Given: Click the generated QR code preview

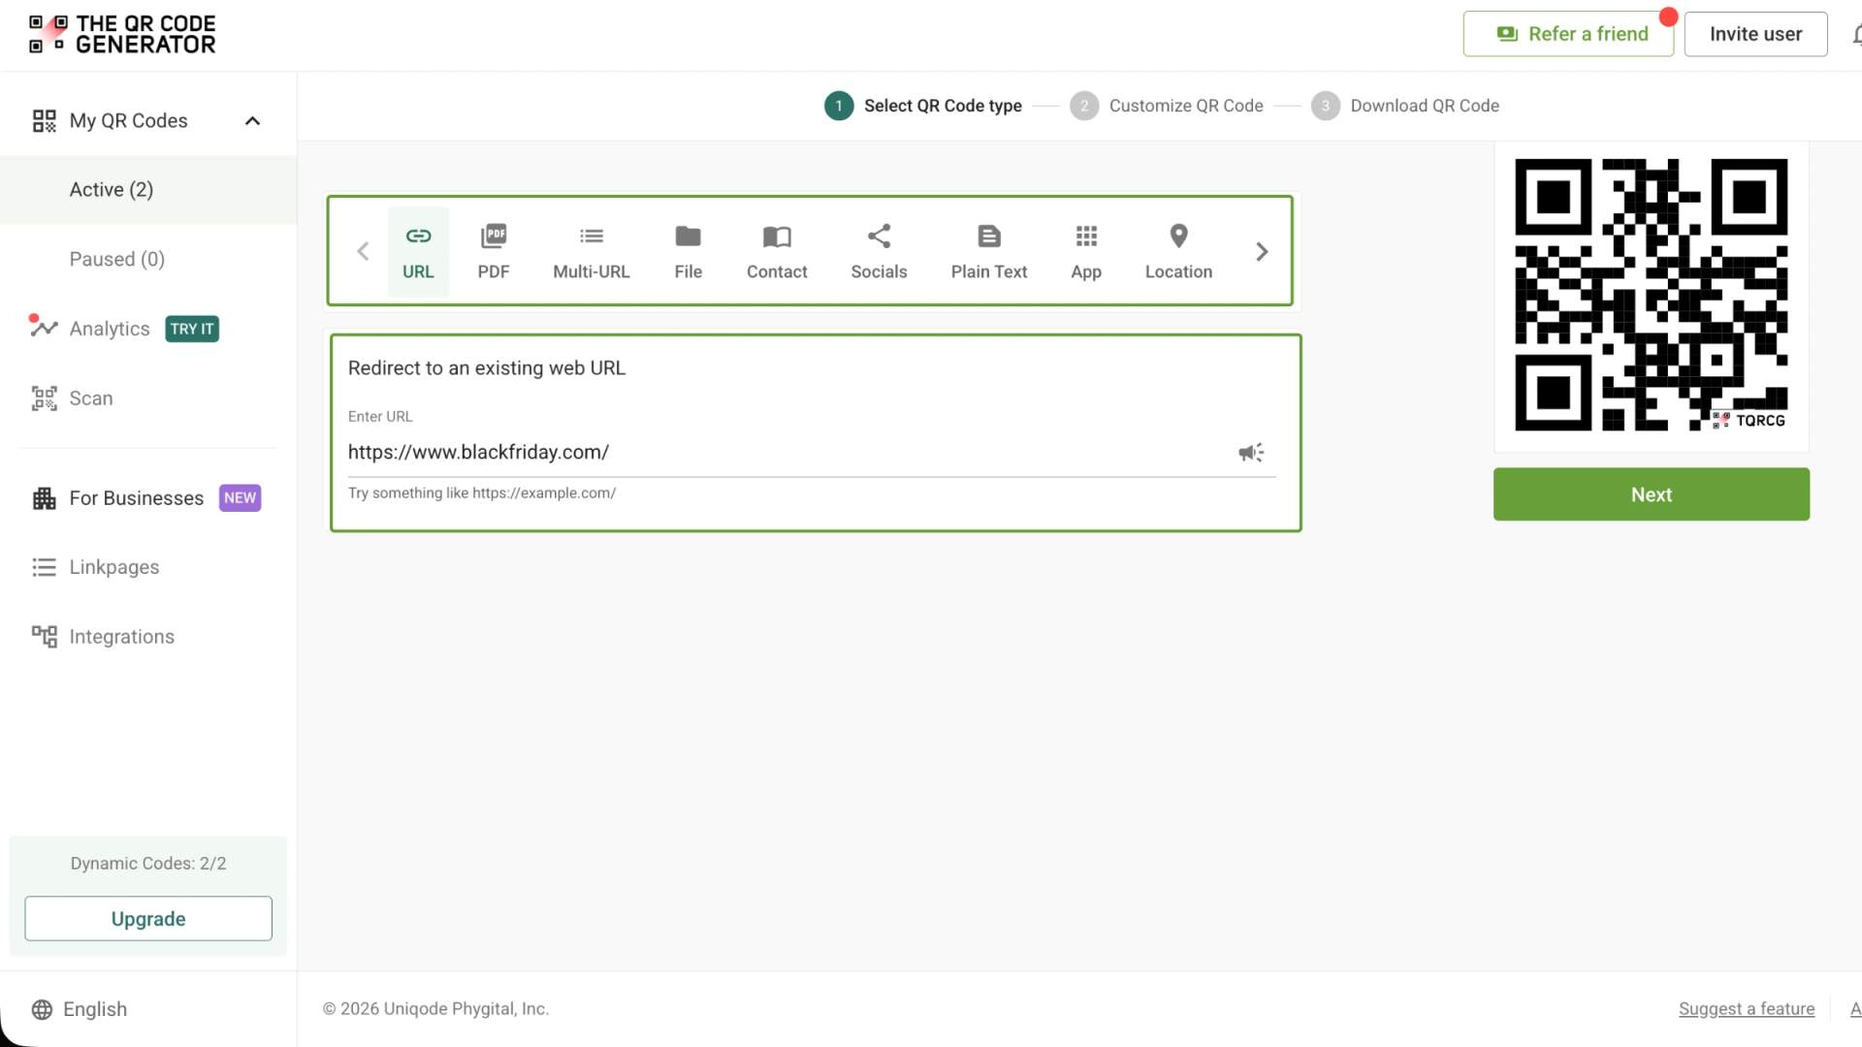Looking at the screenshot, I should [1651, 295].
